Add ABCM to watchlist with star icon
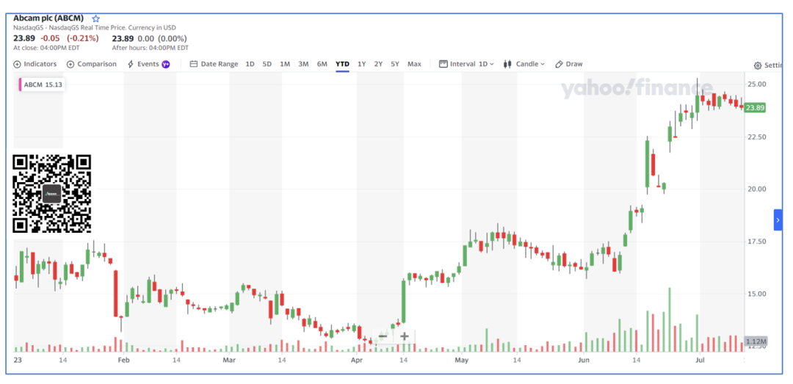Viewport: 793px width, 384px height. coord(96,18)
